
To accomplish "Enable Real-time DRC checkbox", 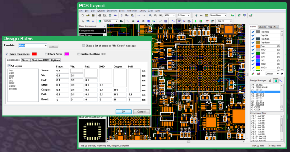I will (x=79, y=54).
